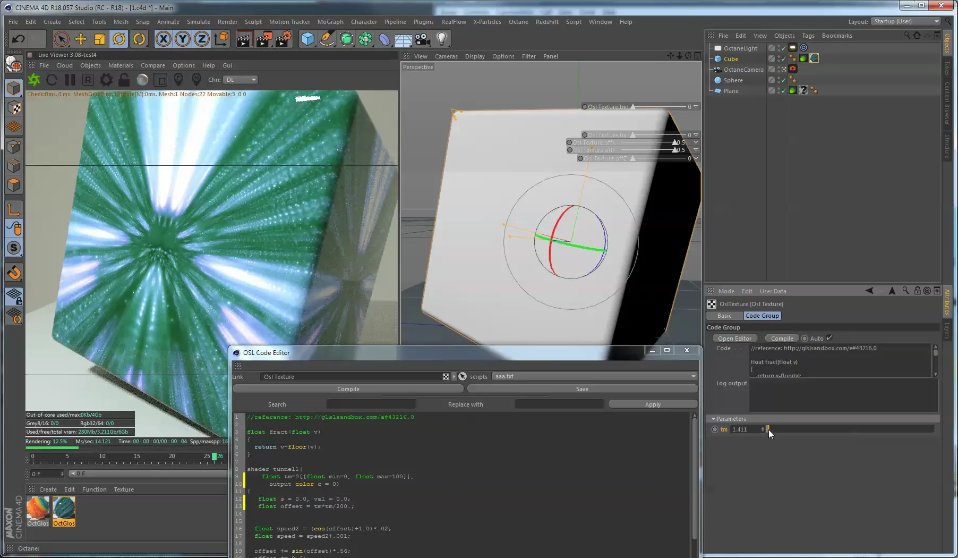
Task: Select the Move tool
Action: 81,39
